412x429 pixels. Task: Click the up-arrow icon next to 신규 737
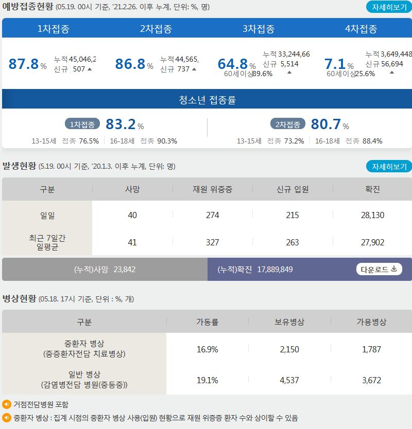pos(194,69)
